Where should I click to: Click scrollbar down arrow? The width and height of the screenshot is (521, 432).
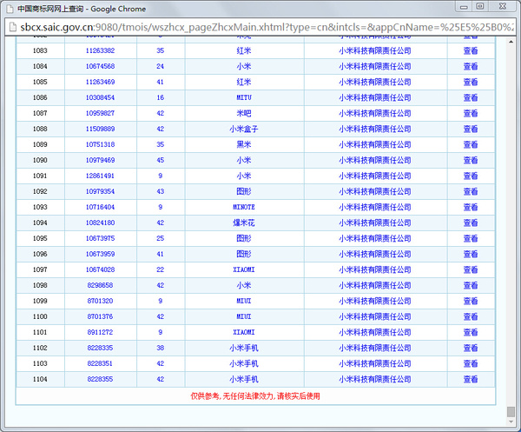click(x=511, y=422)
